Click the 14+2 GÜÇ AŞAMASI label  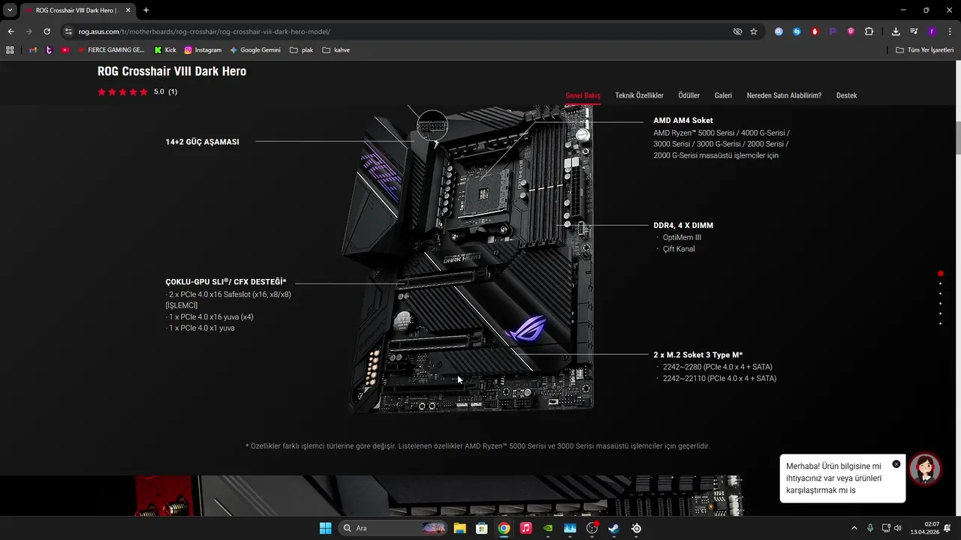(x=203, y=142)
